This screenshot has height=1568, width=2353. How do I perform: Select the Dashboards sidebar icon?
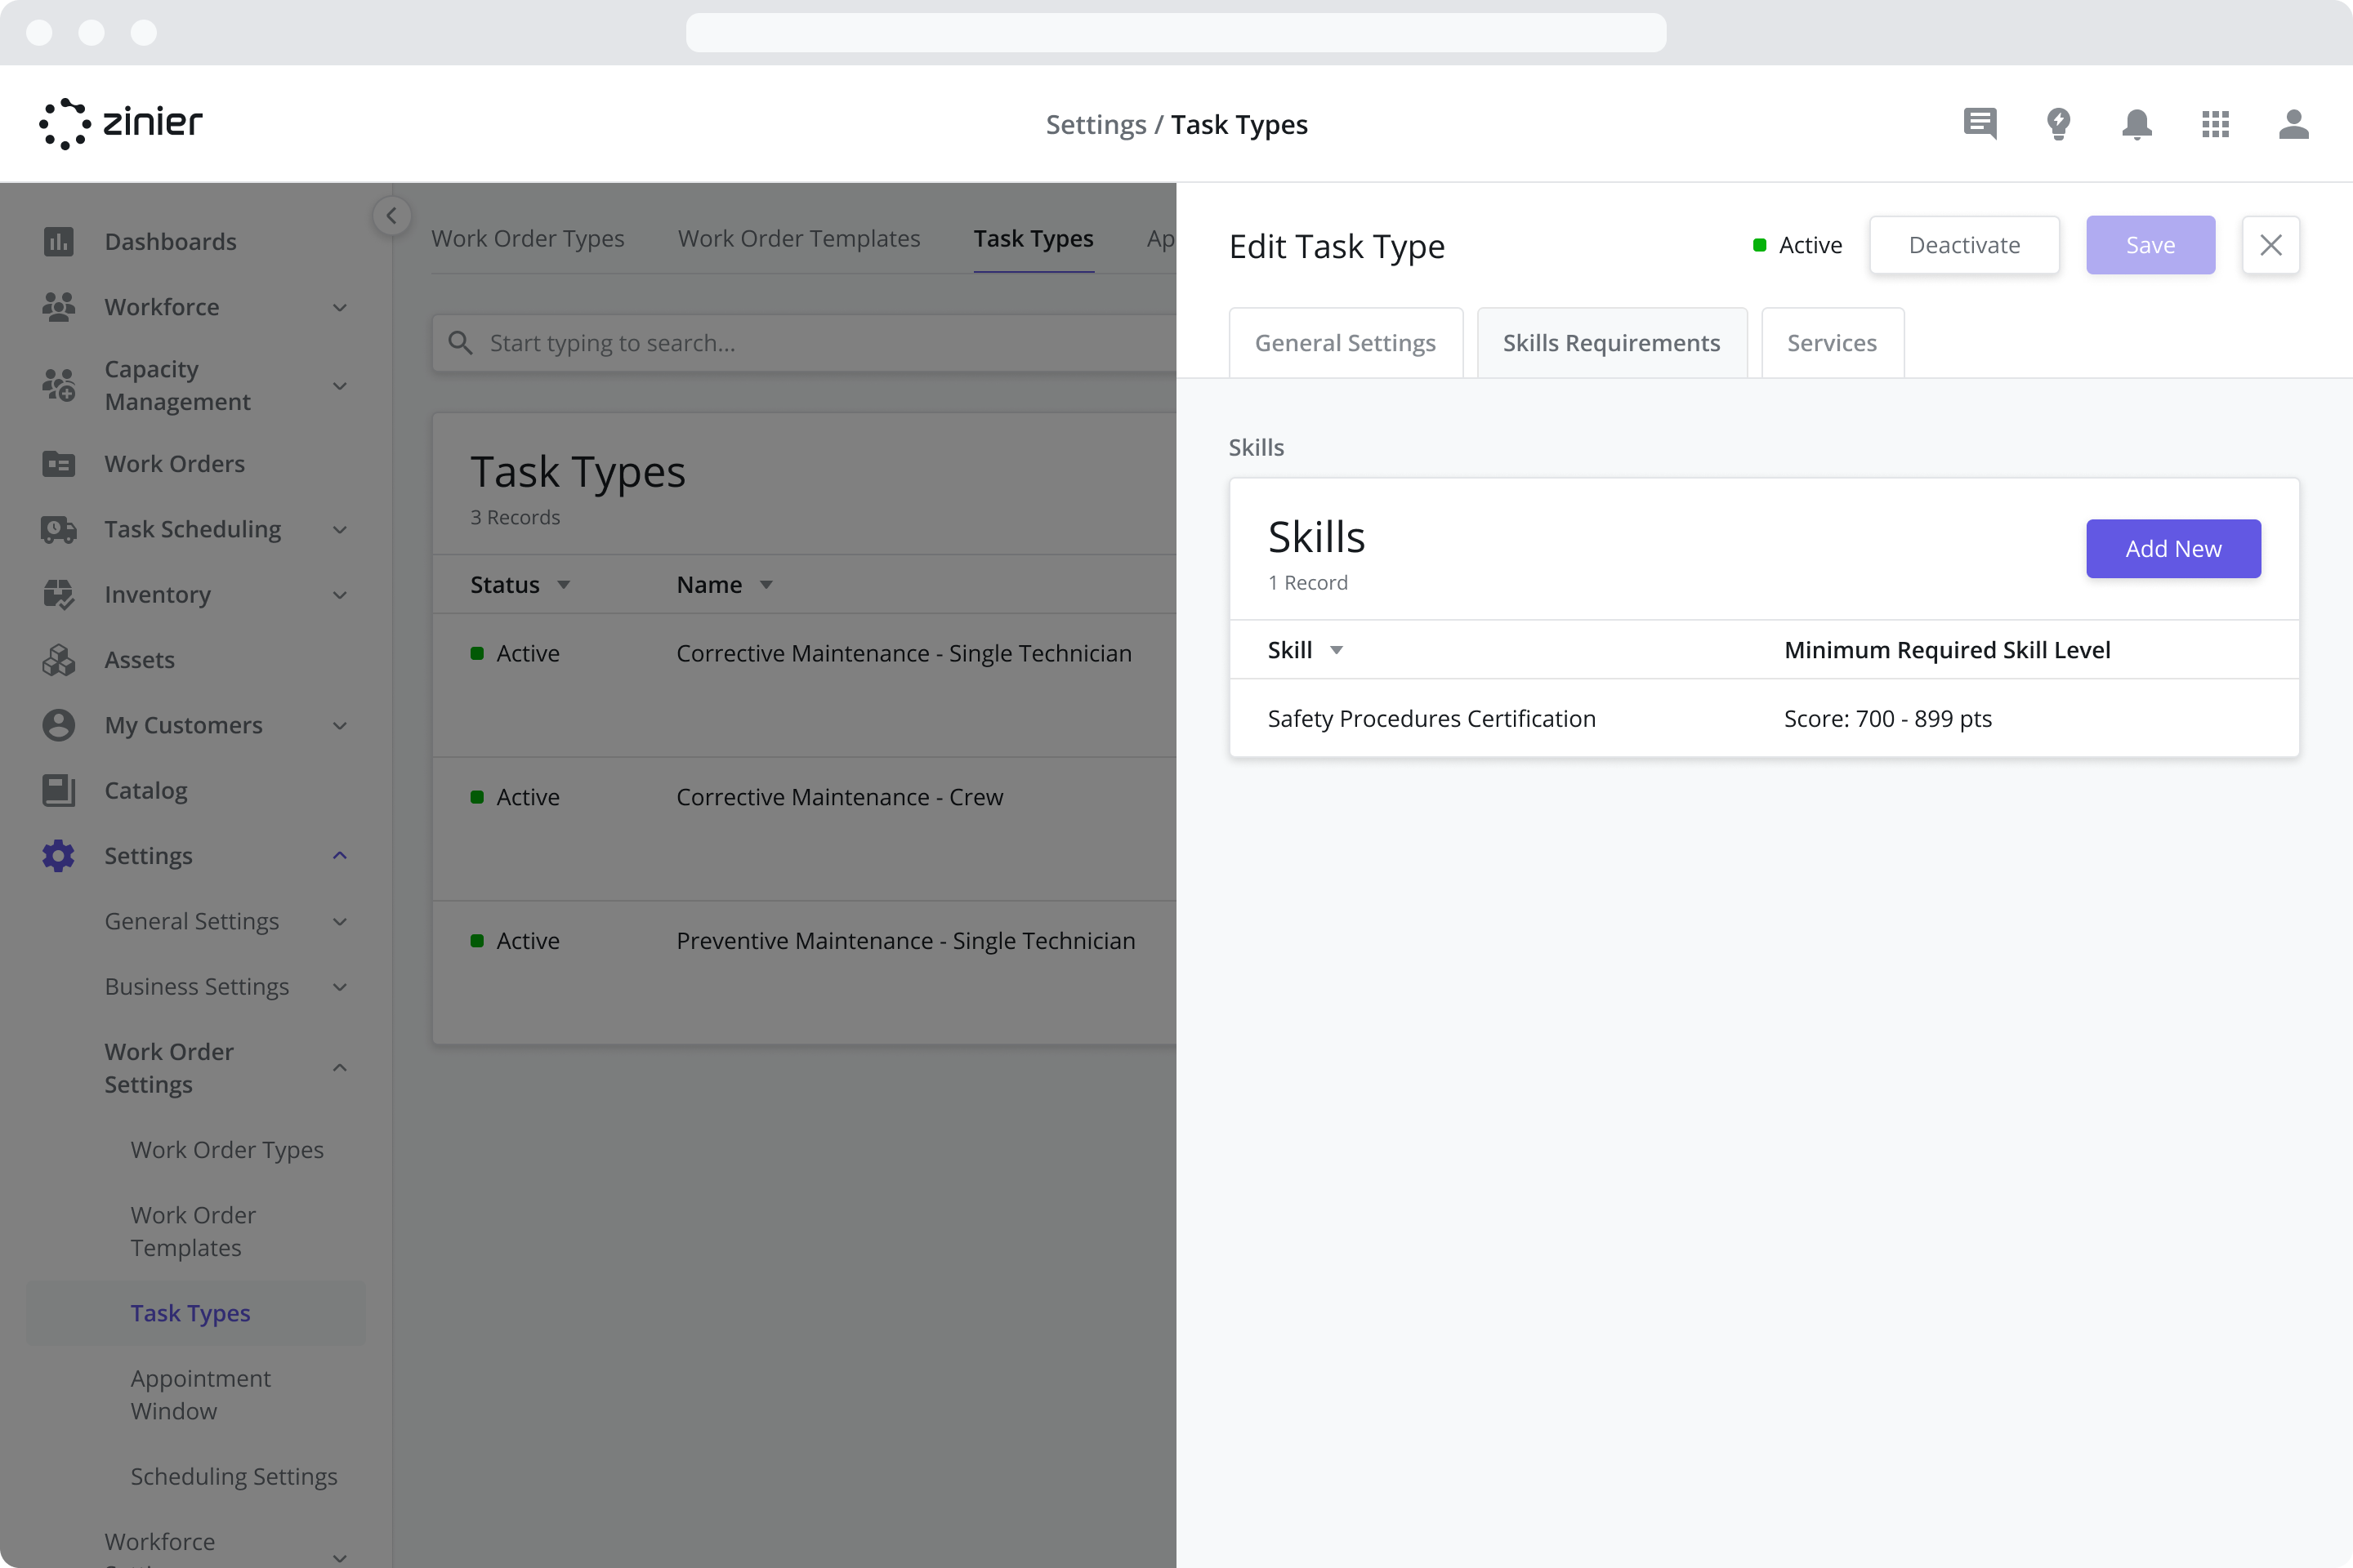click(59, 241)
